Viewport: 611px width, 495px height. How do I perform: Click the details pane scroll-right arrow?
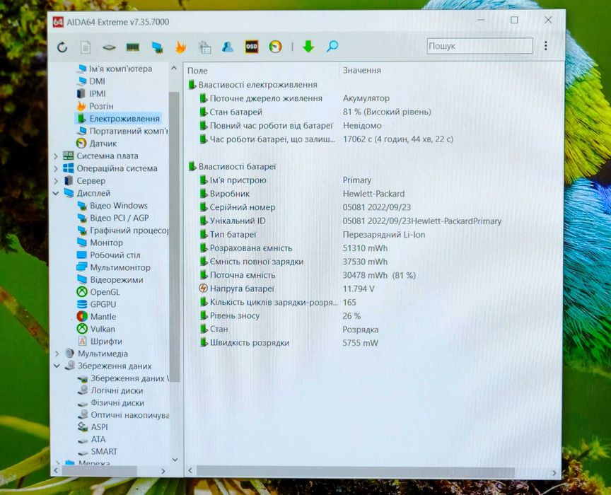[x=554, y=473]
